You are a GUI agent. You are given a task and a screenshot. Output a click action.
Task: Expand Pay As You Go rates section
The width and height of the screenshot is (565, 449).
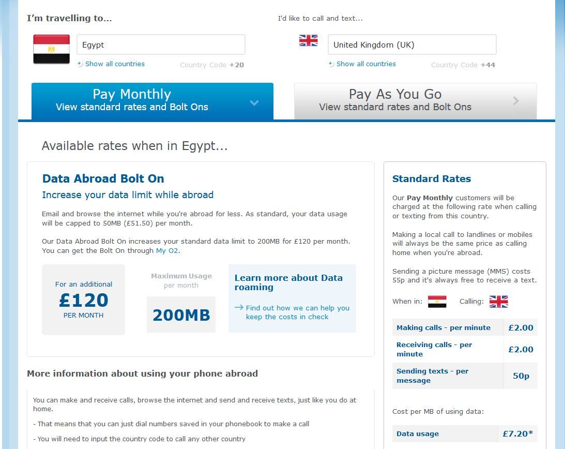[x=394, y=101]
